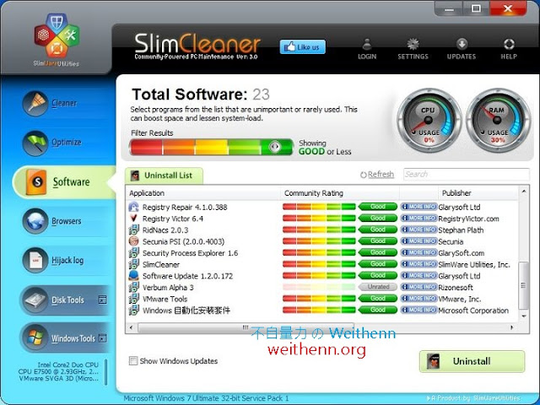Screen dimensions: 540x405
Task: Sort by Publisher column header
Action: click(x=478, y=193)
